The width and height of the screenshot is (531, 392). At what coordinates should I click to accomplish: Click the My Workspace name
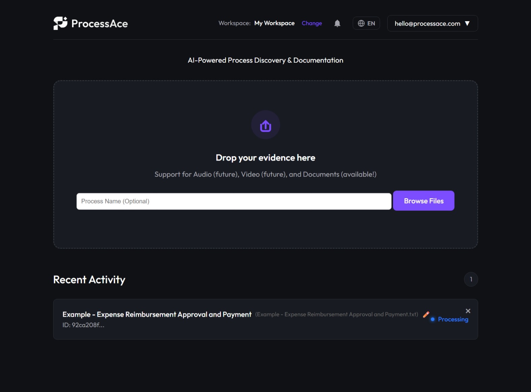point(274,23)
